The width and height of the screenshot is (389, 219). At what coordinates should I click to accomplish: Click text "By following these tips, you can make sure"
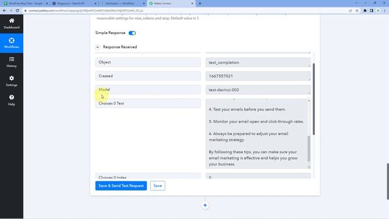pos(253,151)
